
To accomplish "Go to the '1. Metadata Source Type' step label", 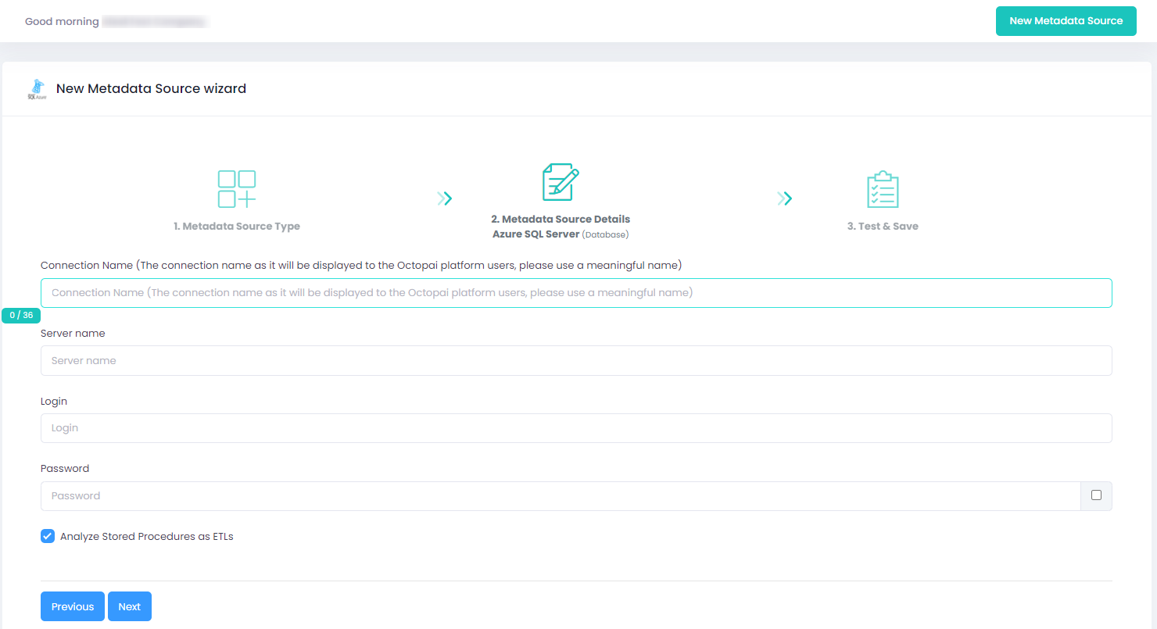I will pos(237,227).
